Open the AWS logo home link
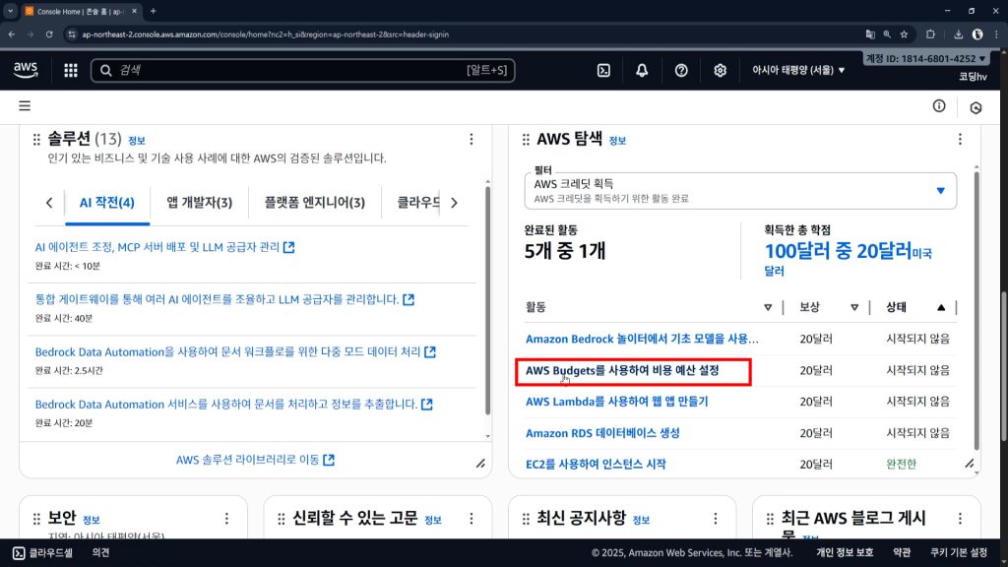 coord(26,70)
